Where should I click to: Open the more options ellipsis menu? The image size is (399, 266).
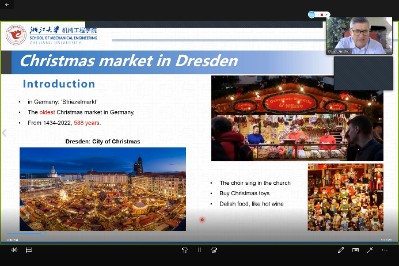[x=385, y=250]
